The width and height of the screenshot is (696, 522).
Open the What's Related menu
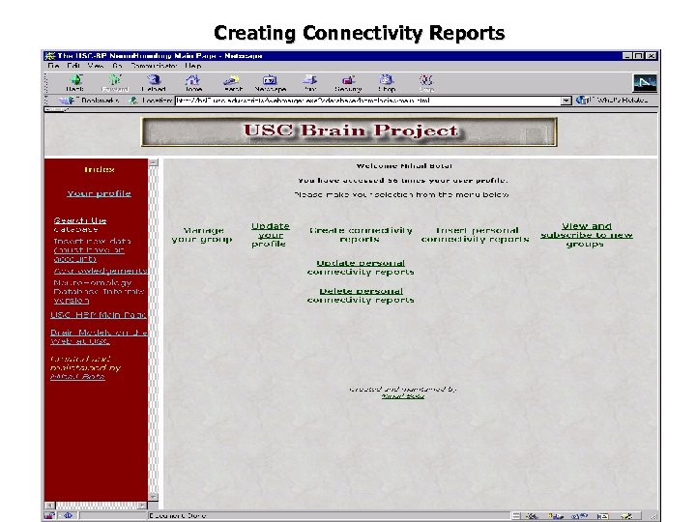click(x=613, y=101)
